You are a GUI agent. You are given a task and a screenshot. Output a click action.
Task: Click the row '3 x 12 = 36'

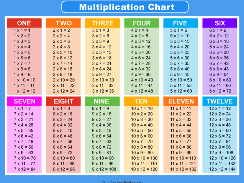tap(103, 91)
